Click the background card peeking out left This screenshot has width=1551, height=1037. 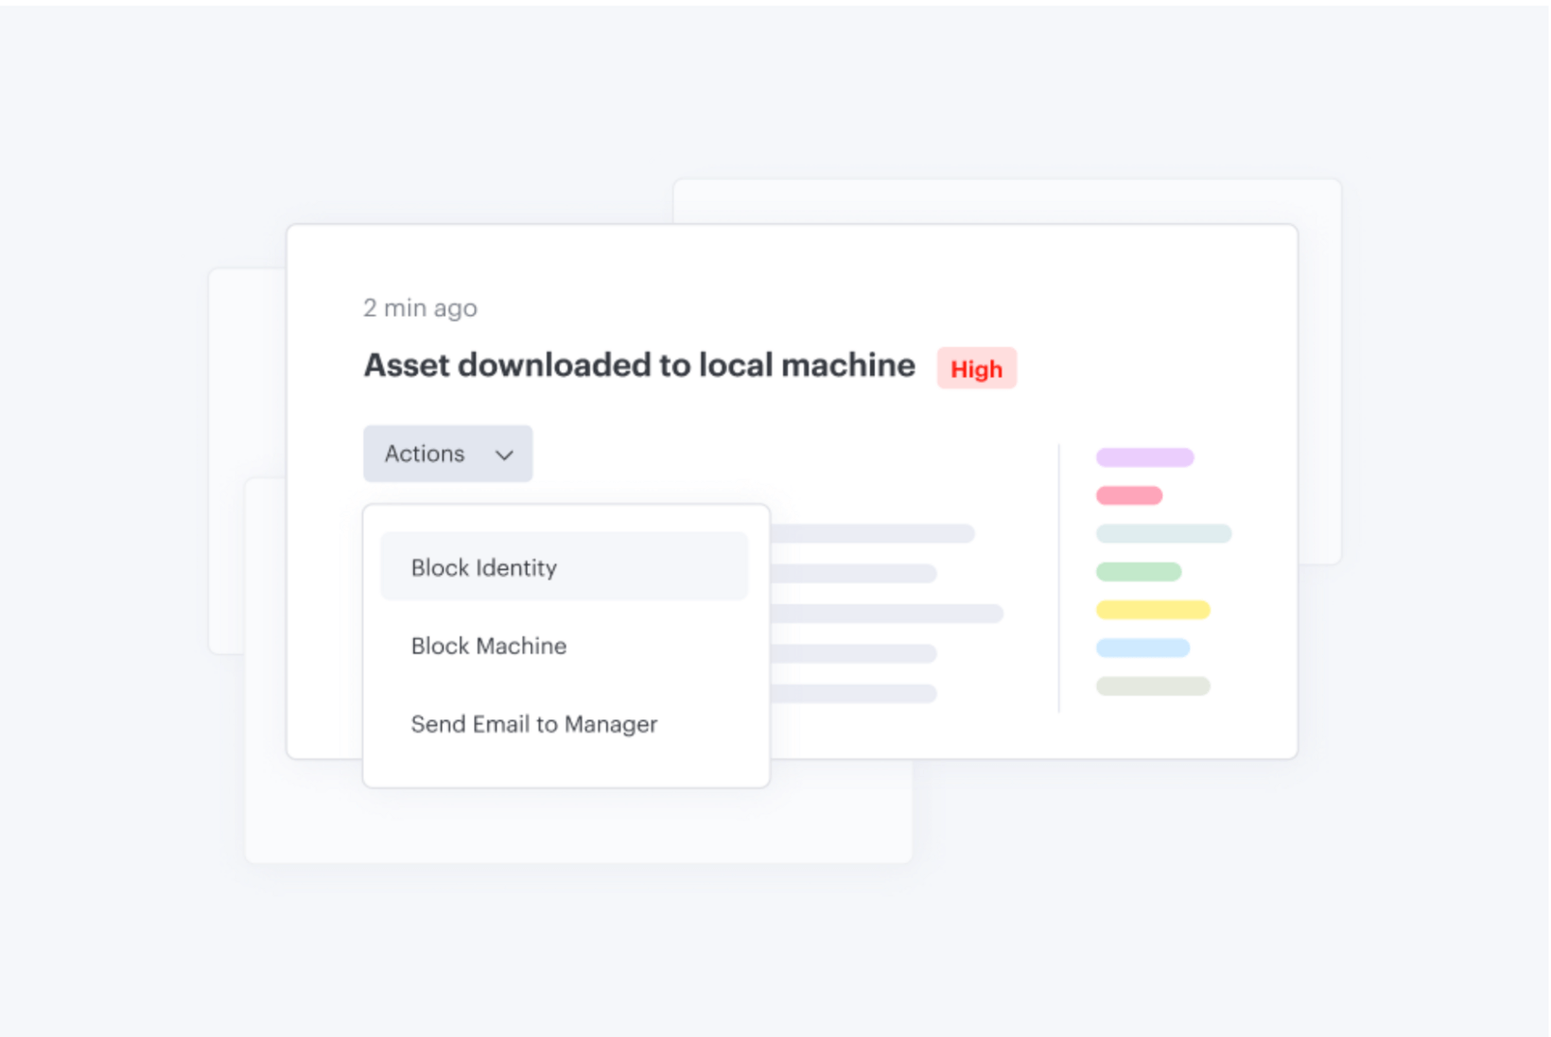[246, 378]
